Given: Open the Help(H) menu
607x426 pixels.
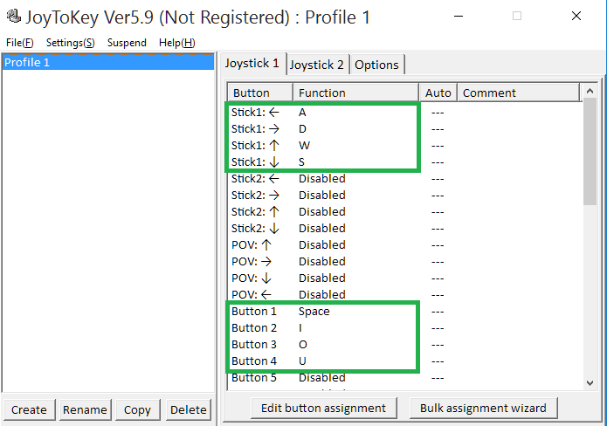Looking at the screenshot, I should (x=177, y=43).
